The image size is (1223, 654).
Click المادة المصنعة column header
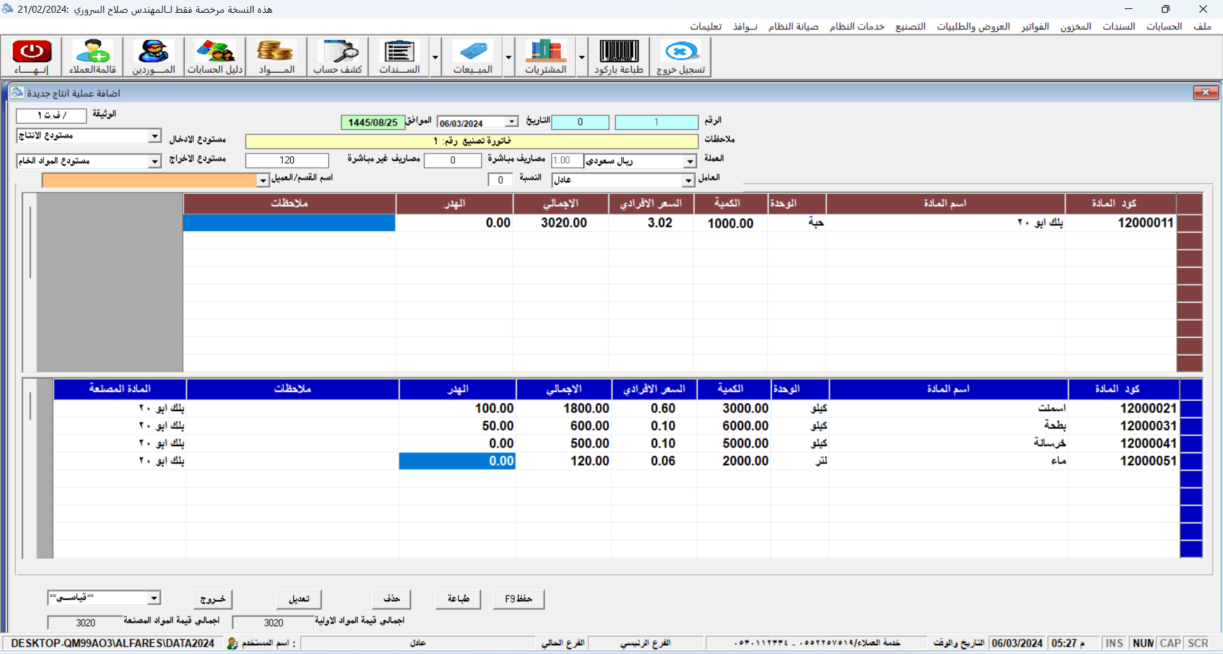coord(120,389)
